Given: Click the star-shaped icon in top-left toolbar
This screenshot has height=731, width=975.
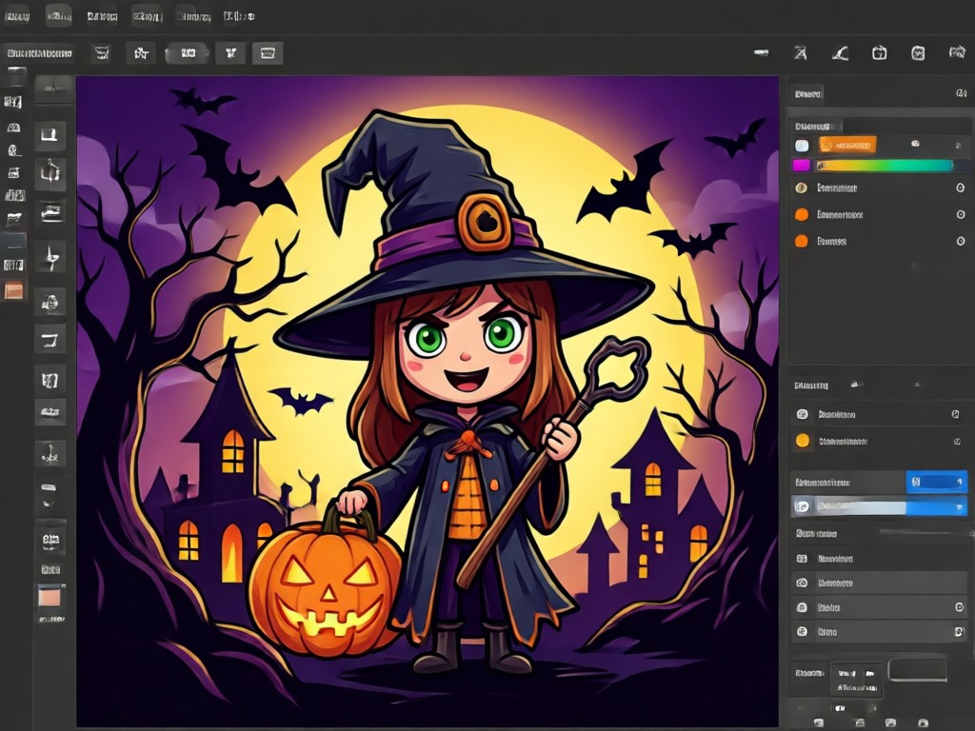Looking at the screenshot, I should 141,53.
